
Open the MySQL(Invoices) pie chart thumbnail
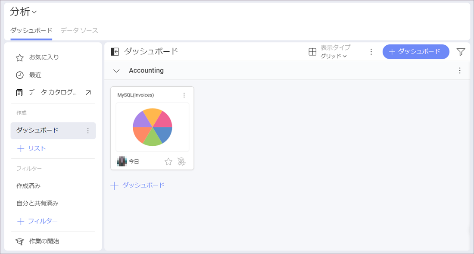coord(153,127)
